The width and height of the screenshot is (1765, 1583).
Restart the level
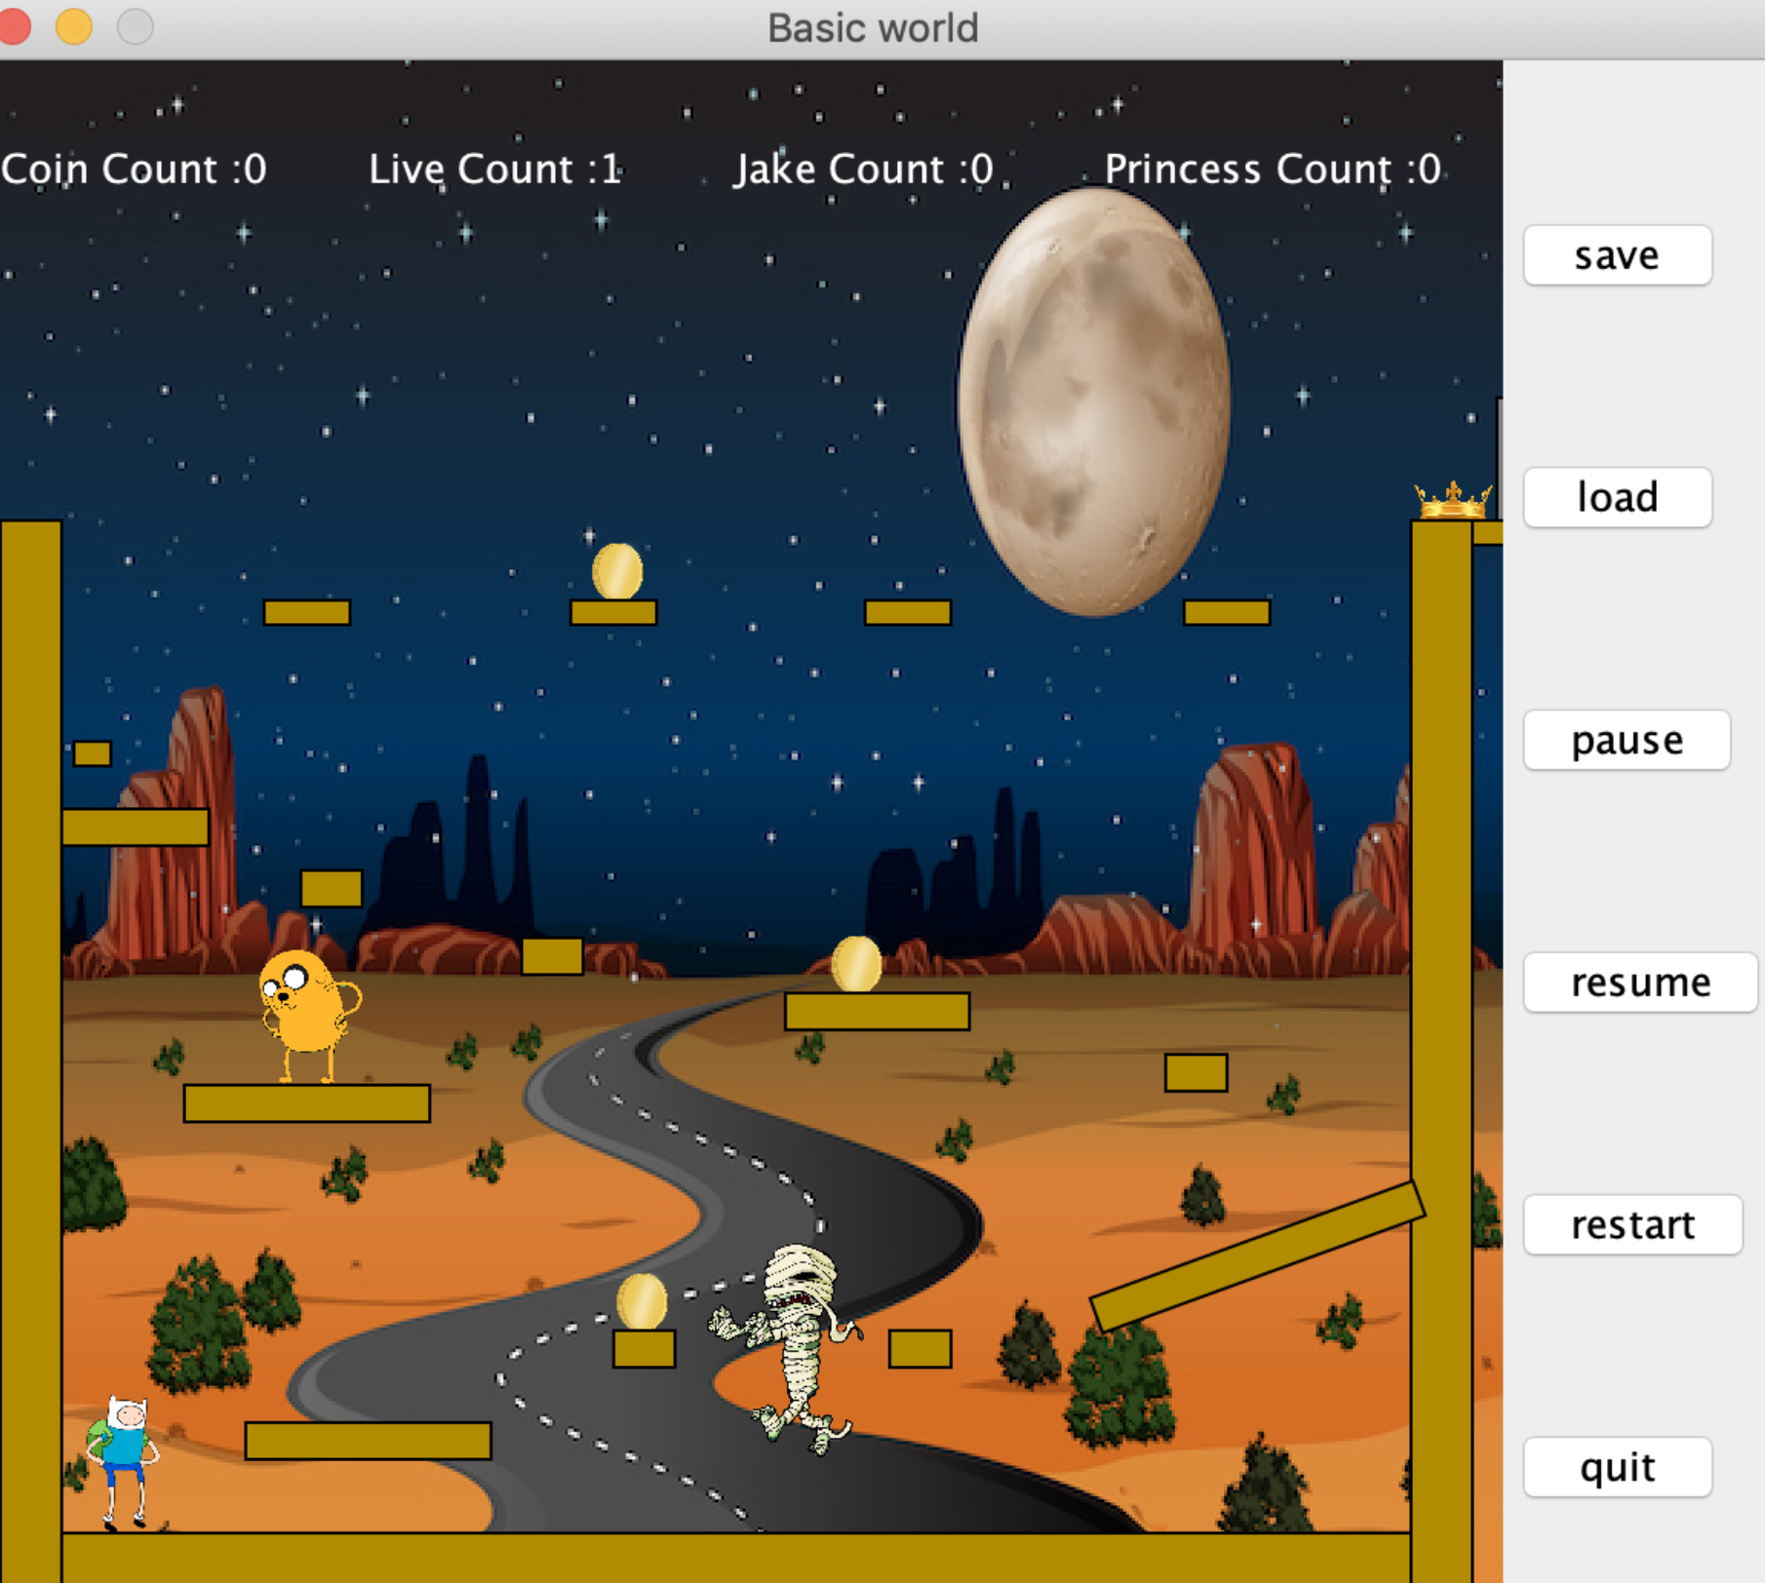click(x=1631, y=1224)
